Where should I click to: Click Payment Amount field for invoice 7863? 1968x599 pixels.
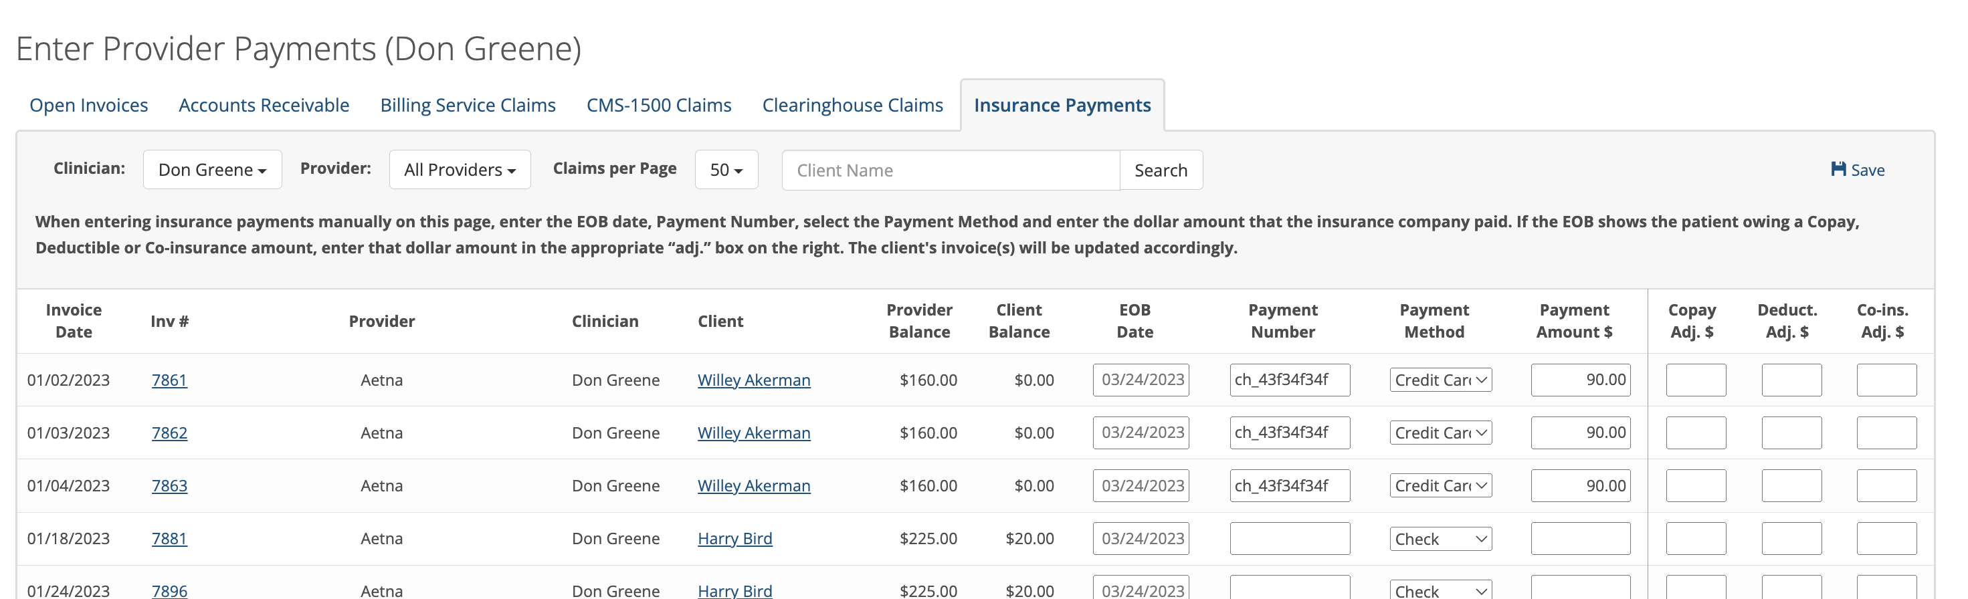coord(1581,485)
